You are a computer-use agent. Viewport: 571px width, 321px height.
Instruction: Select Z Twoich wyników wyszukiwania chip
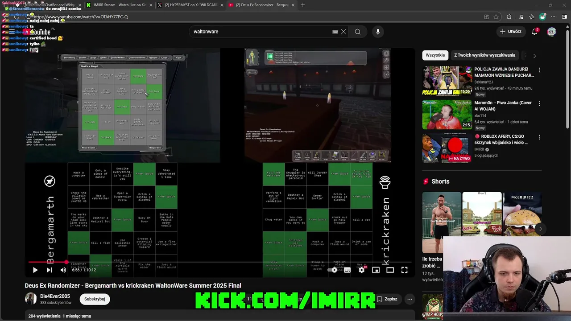pos(484,55)
